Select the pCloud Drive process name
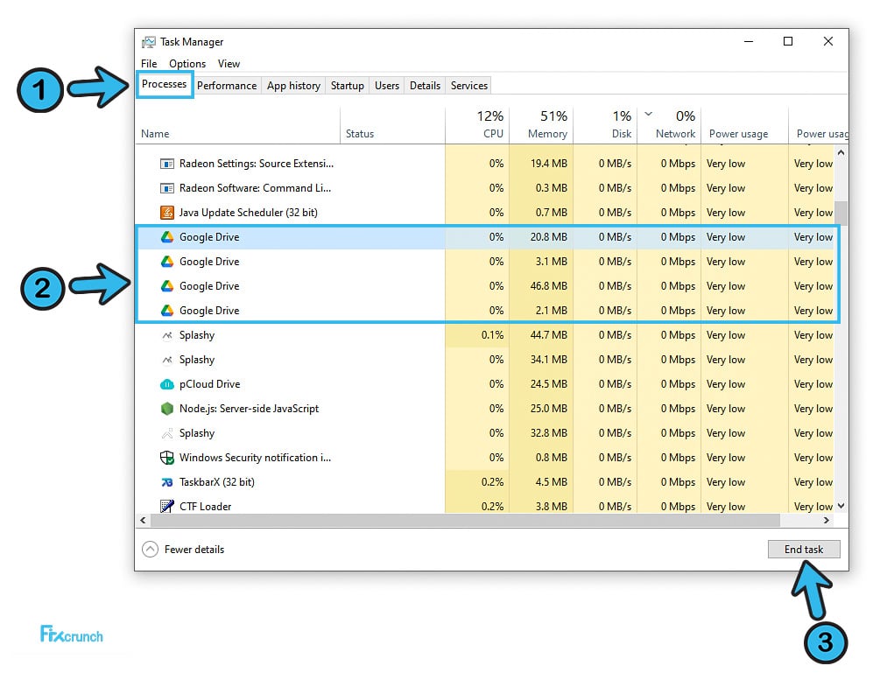Viewport: 880px width, 673px height. pos(210,384)
